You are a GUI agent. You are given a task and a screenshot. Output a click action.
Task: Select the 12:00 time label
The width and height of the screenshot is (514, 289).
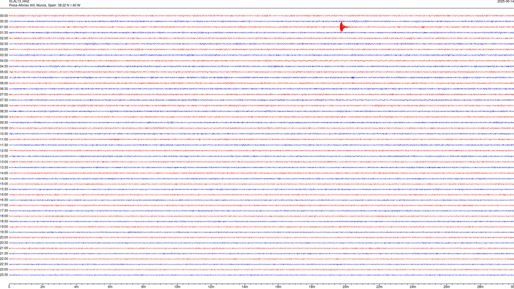[4, 151]
